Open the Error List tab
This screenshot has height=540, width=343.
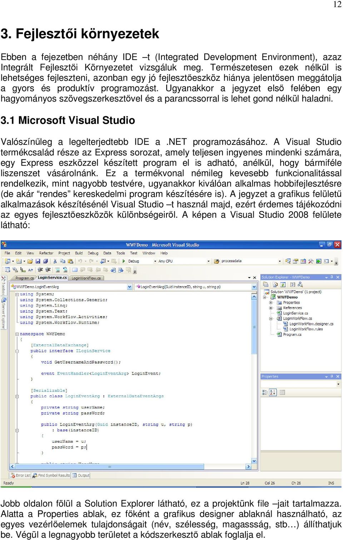pos(20,475)
